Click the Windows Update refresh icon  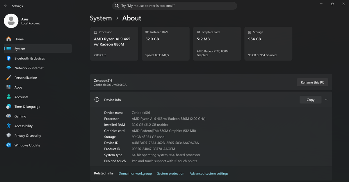pos(9,145)
